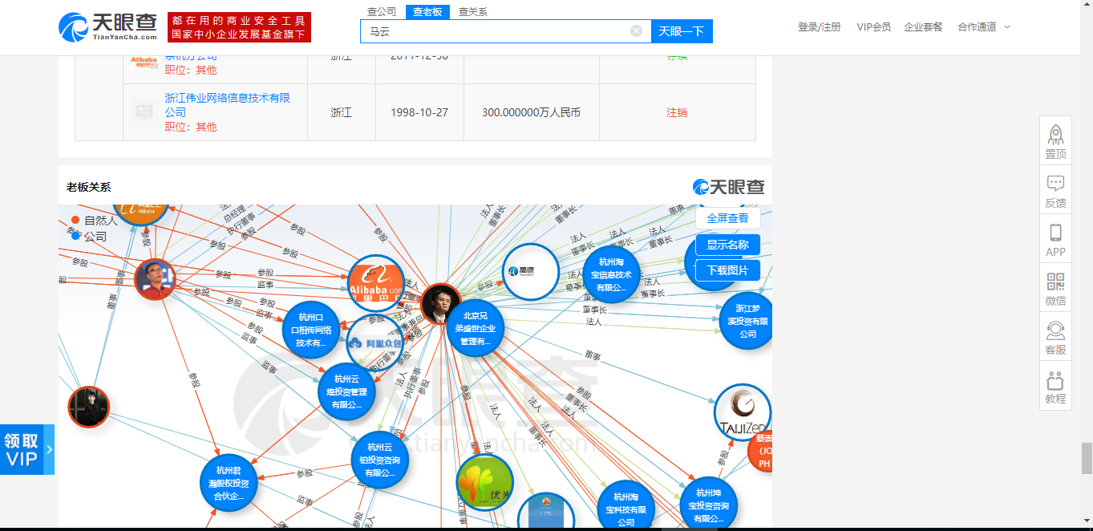Click 全屏查看 to view graph fullscreen
The image size is (1093, 531).
[x=727, y=218]
